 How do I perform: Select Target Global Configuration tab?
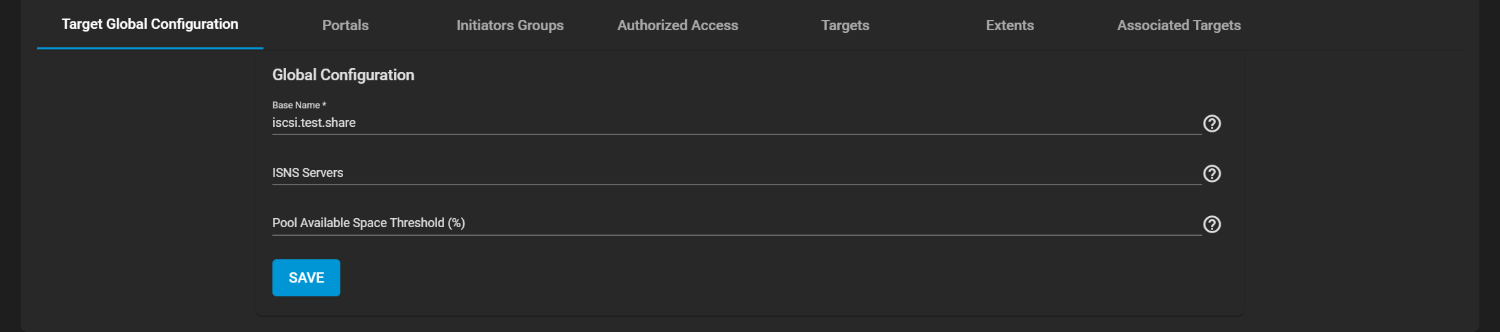(150, 25)
